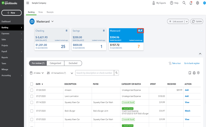Click the pencil edit icon on Mastercard card

[141, 30]
